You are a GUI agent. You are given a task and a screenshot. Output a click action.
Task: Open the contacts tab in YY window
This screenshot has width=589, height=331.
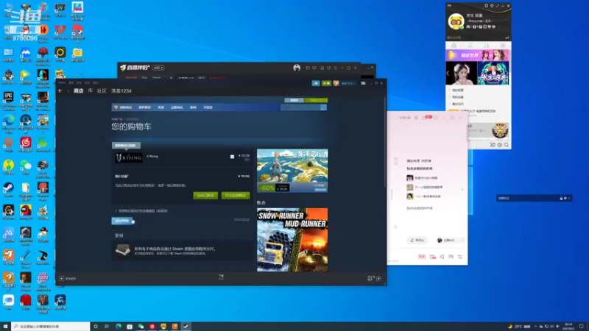pyautogui.click(x=470, y=46)
